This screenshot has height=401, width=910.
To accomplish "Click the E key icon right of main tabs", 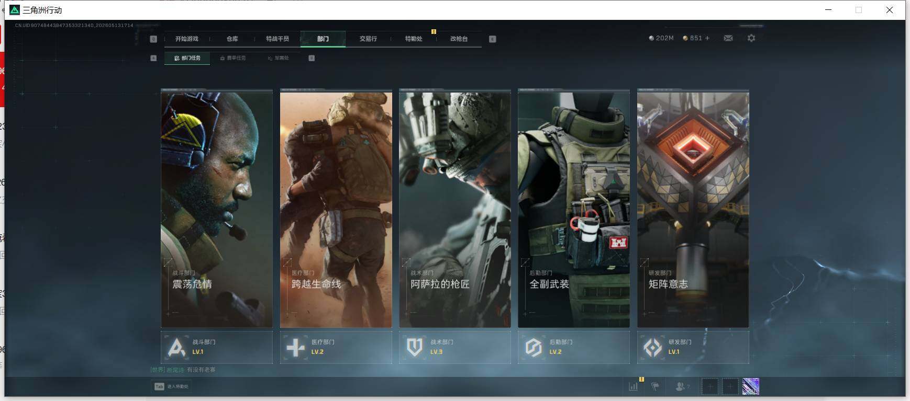I will [492, 39].
